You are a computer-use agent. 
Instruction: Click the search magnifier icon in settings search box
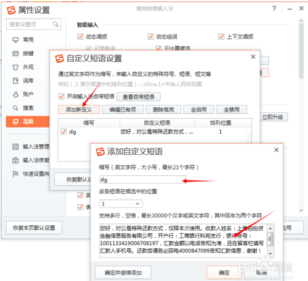56,24
